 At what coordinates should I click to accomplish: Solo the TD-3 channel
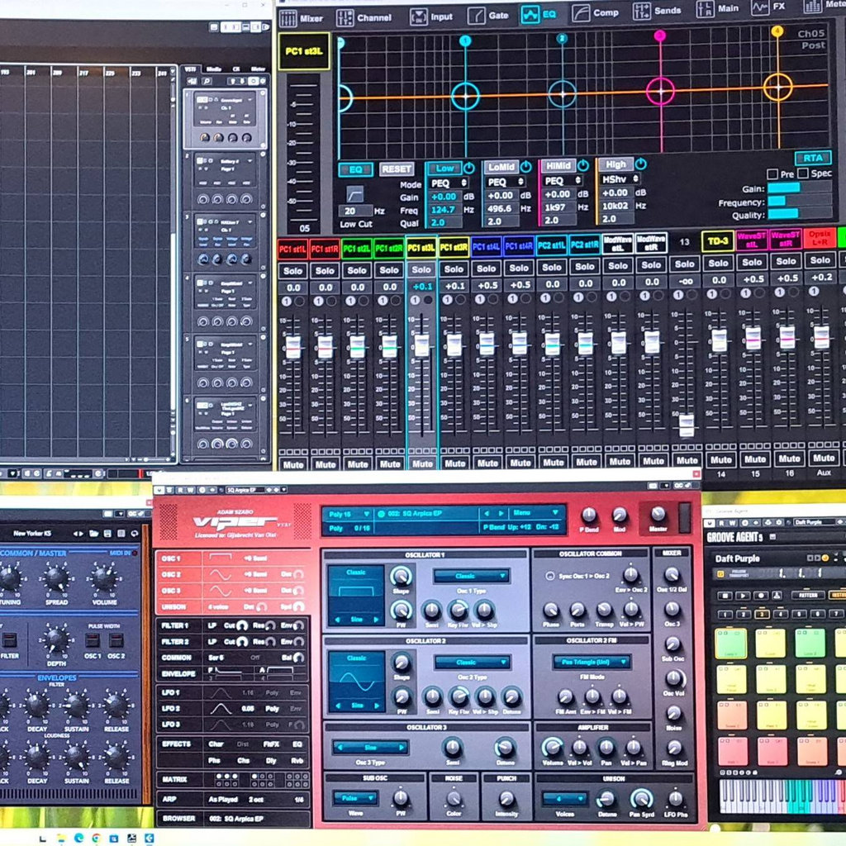[x=718, y=264]
